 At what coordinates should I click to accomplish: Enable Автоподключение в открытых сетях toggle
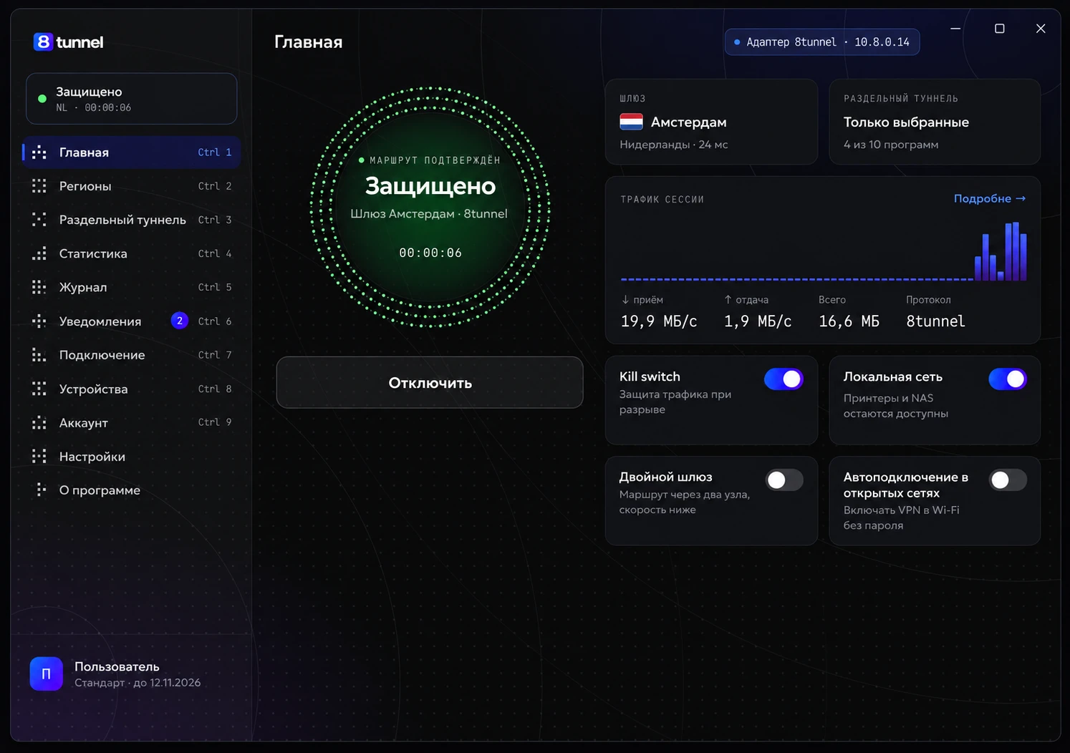click(1008, 480)
